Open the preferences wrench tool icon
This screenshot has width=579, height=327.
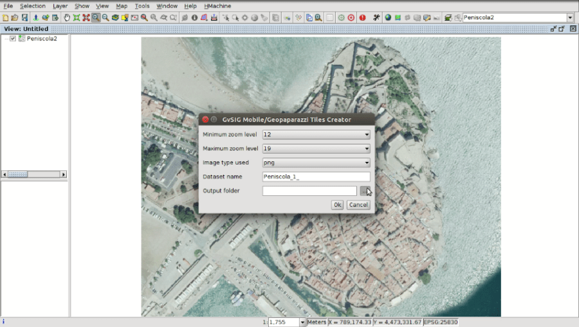coord(376,17)
